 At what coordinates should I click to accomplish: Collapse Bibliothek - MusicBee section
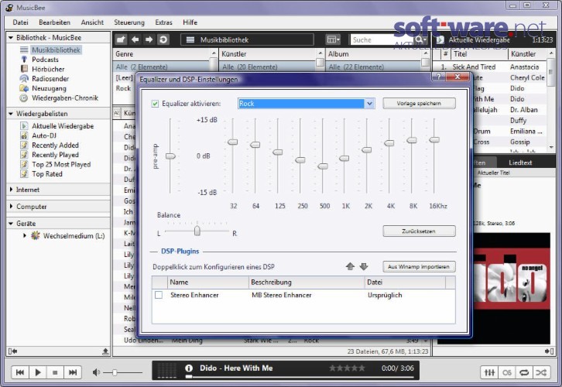(x=11, y=38)
